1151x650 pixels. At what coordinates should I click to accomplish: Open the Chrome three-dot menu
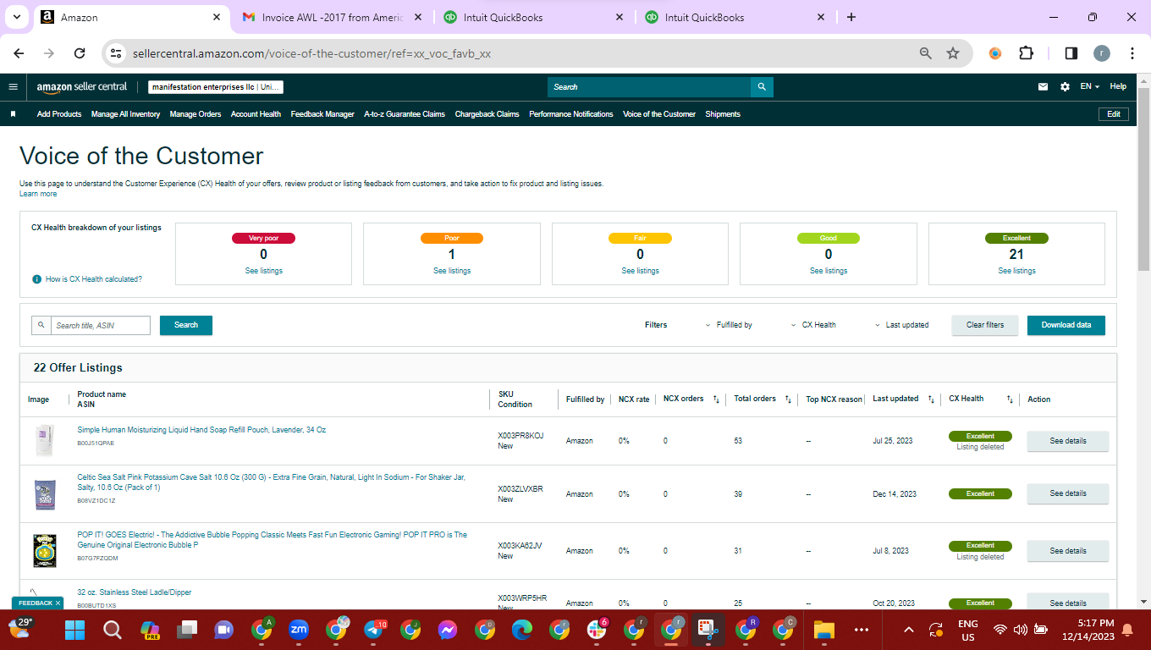(x=1132, y=53)
